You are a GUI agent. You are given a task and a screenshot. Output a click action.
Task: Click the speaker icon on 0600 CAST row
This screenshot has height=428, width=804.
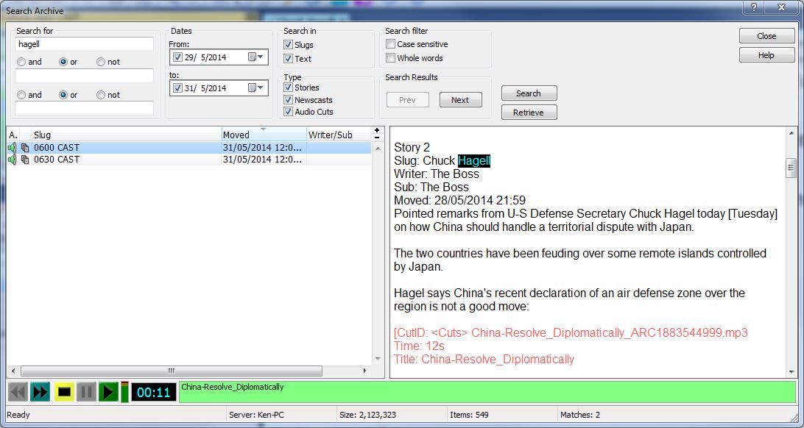pyautogui.click(x=13, y=148)
